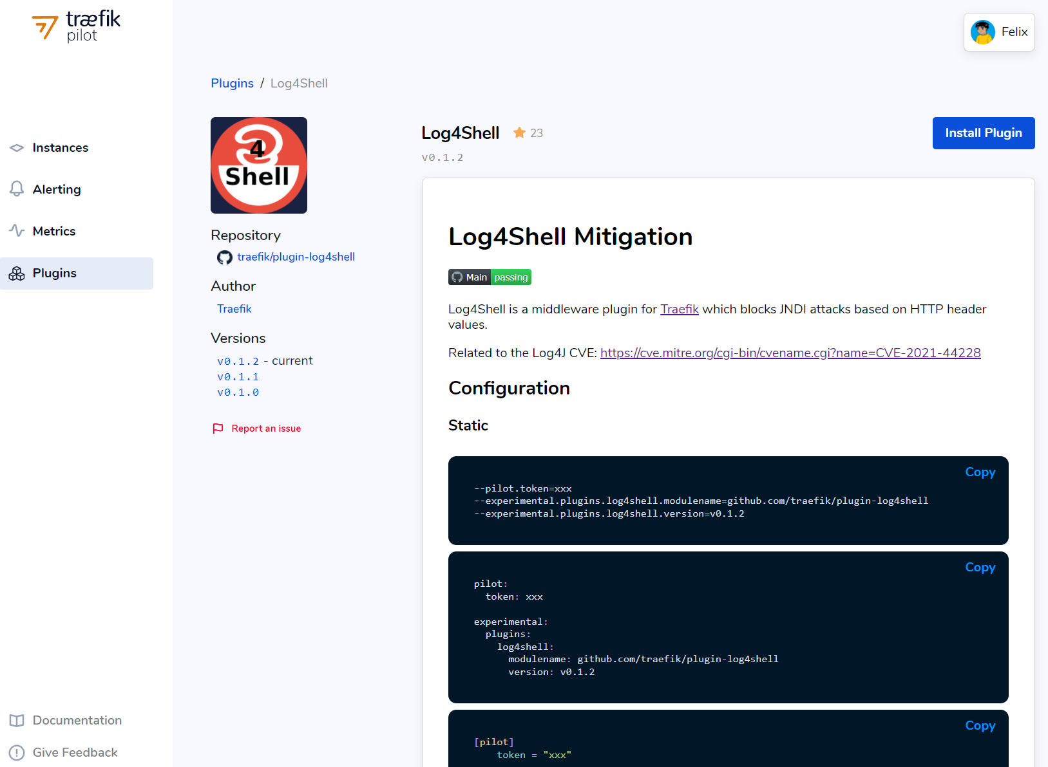Click Felix's avatar picture
The height and width of the screenshot is (767, 1048).
click(983, 32)
